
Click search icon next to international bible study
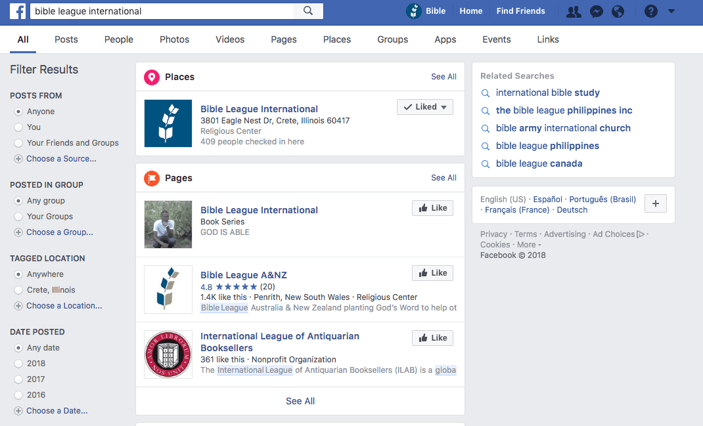[x=485, y=93]
